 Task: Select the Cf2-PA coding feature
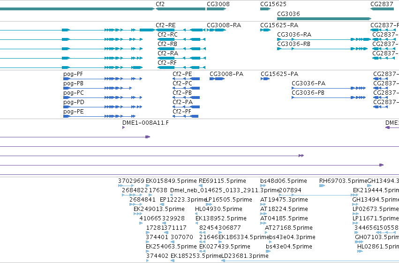(186, 107)
